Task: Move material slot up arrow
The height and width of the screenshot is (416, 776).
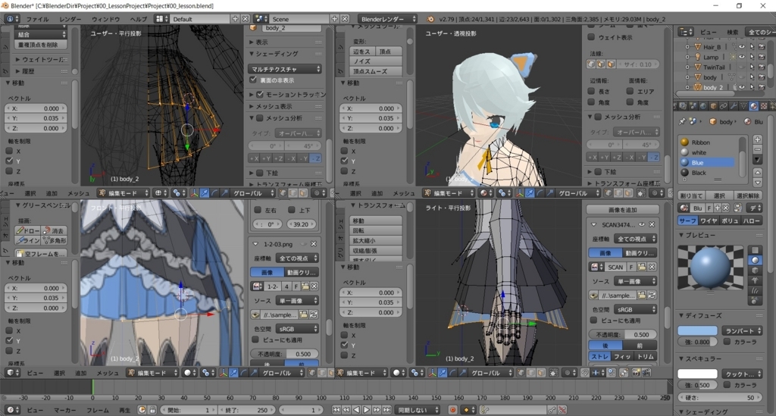Action: point(758,173)
